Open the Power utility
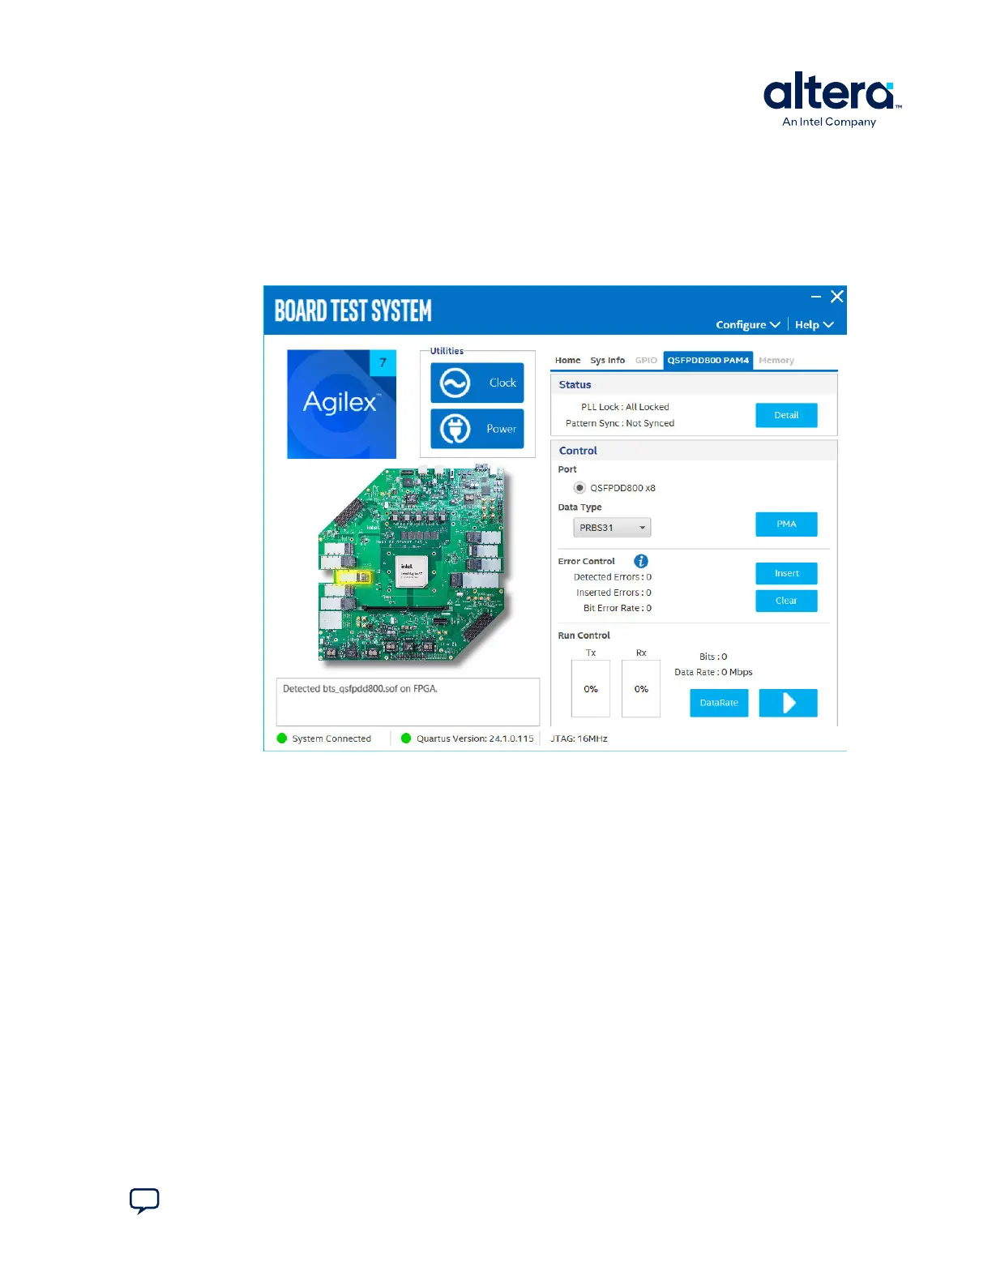 point(477,429)
